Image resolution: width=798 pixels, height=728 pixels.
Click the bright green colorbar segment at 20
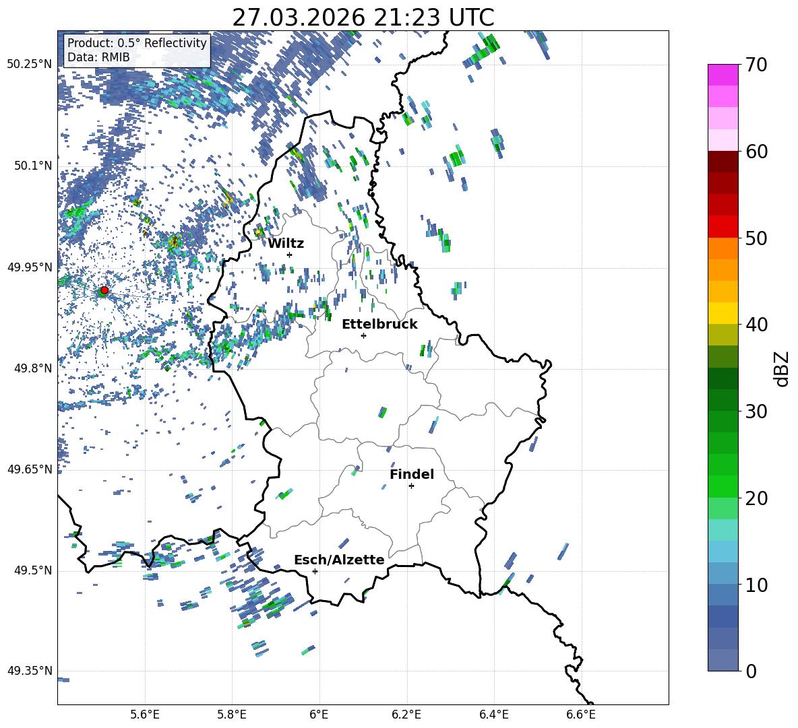(723, 486)
